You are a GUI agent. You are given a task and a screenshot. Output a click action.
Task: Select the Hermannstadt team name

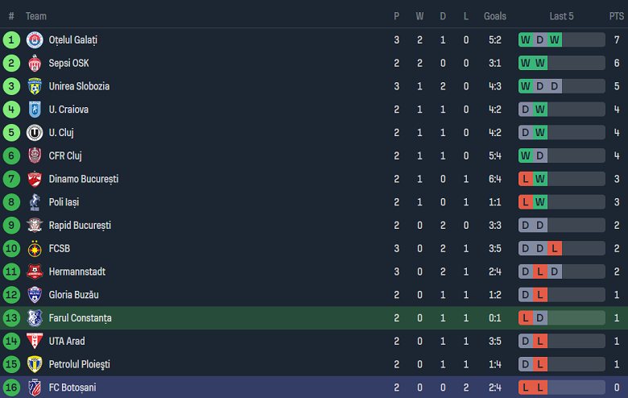point(76,272)
